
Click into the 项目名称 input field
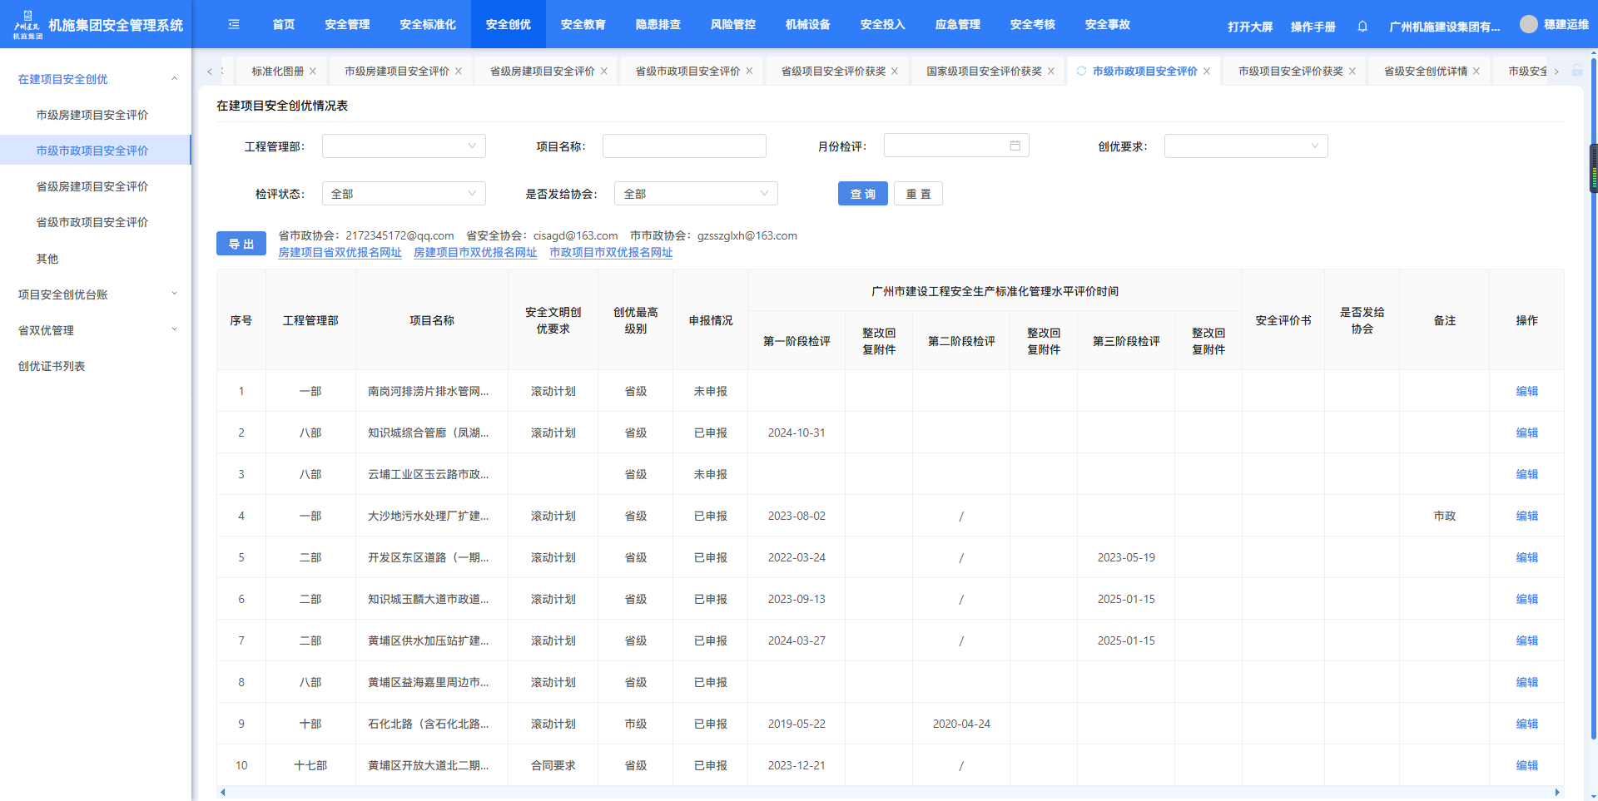[683, 146]
